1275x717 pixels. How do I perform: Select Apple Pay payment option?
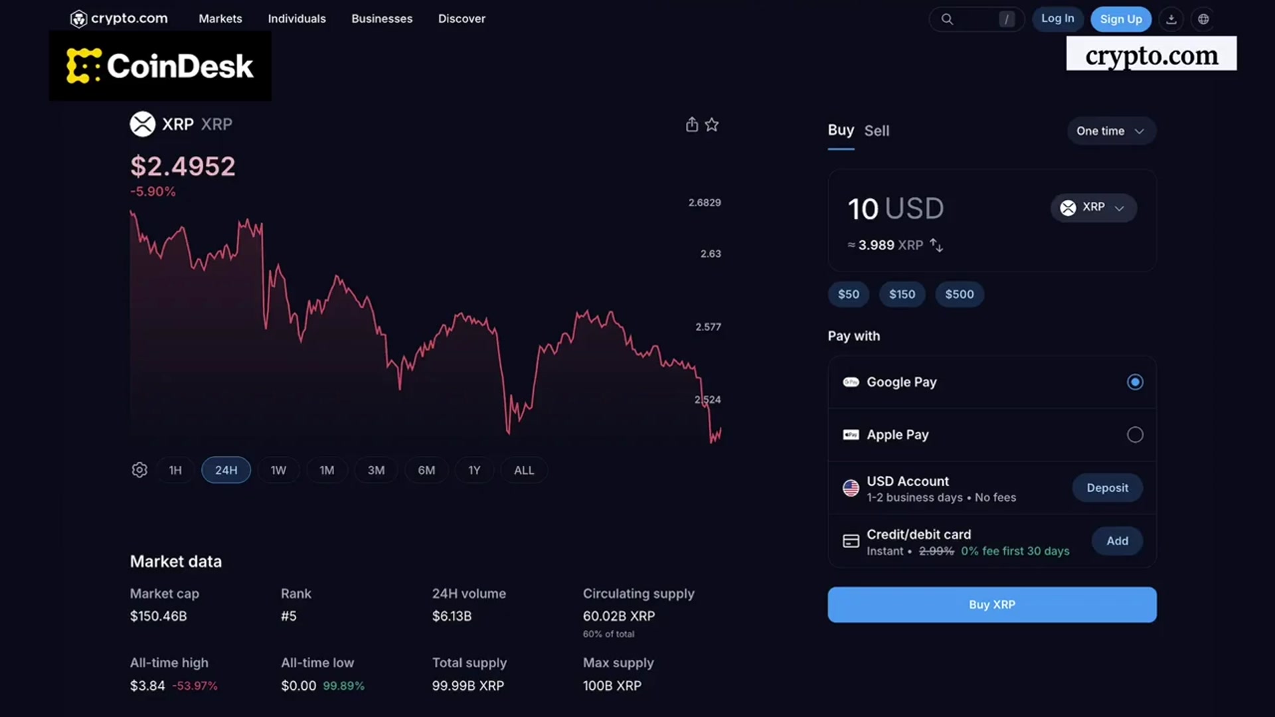coord(1135,434)
